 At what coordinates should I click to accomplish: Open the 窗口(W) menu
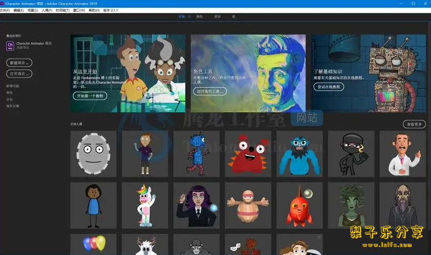79,10
